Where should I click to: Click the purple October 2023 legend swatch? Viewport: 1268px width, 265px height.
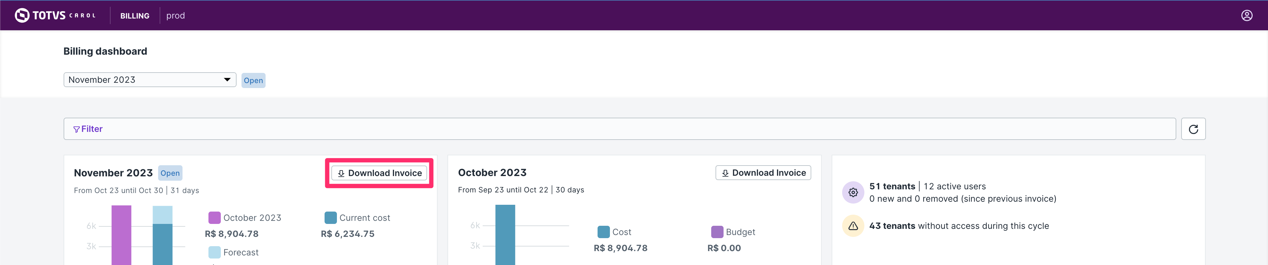tap(215, 218)
